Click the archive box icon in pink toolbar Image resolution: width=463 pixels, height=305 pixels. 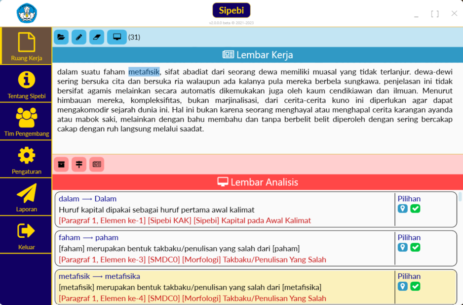click(61, 164)
